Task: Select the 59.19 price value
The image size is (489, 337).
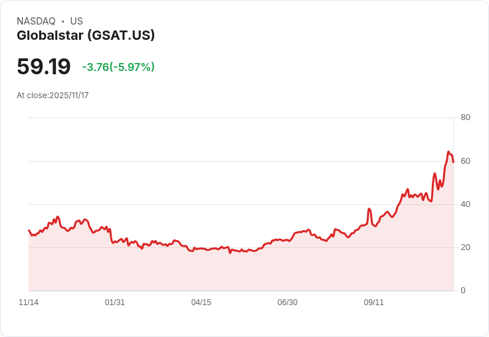Action: pyautogui.click(x=44, y=66)
